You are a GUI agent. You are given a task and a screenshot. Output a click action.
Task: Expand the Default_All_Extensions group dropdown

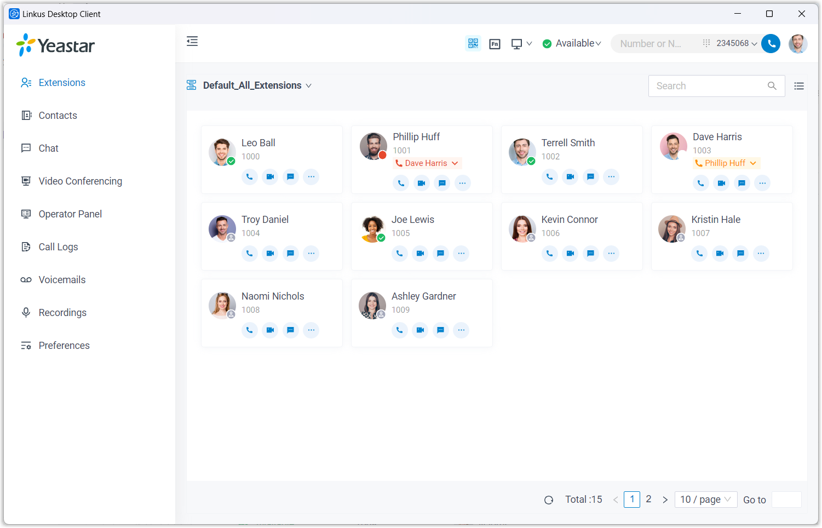pyautogui.click(x=257, y=85)
